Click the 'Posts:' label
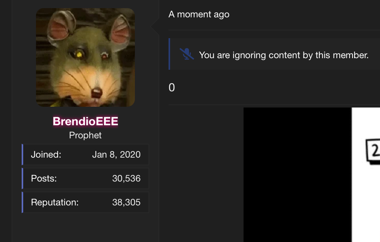Image resolution: width=380 pixels, height=242 pixels. click(44, 178)
